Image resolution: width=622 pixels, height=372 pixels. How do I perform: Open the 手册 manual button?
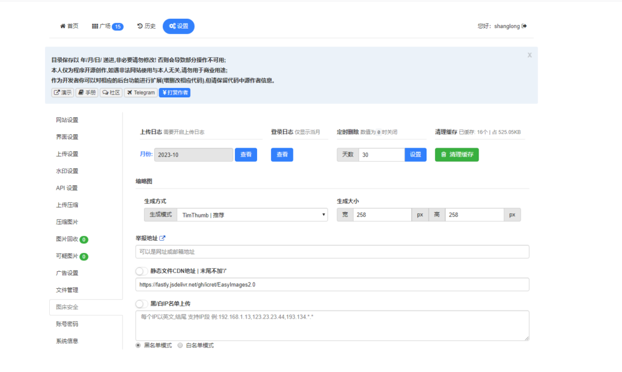(x=87, y=92)
